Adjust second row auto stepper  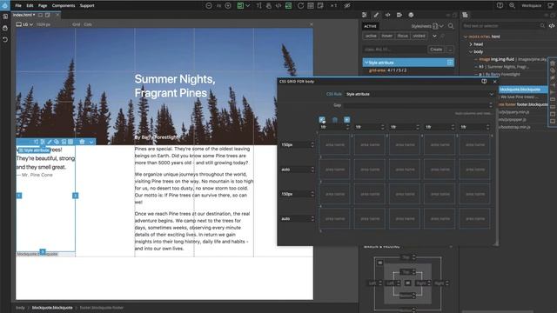click(312, 170)
